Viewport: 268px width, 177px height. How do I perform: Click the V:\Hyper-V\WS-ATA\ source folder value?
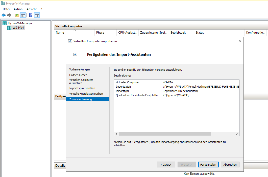click(x=176, y=95)
